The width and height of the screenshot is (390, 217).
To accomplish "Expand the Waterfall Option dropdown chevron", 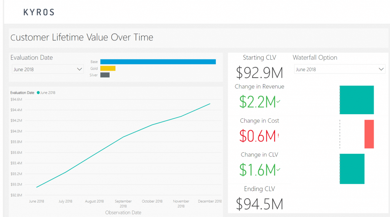I will [x=381, y=69].
